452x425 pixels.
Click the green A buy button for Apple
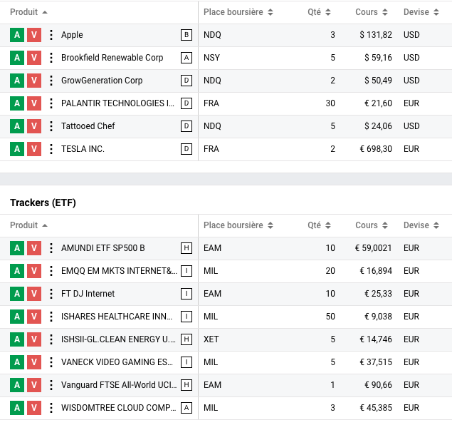coord(17,35)
